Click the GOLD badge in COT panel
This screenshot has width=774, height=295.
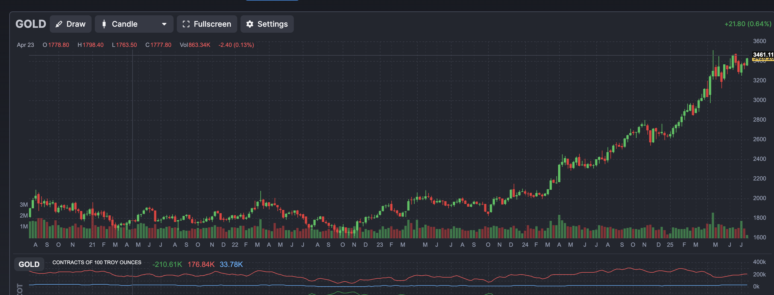29,264
